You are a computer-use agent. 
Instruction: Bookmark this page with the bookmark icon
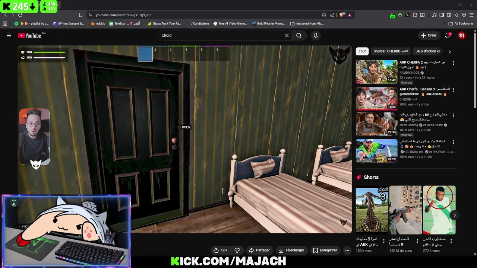pos(80,15)
